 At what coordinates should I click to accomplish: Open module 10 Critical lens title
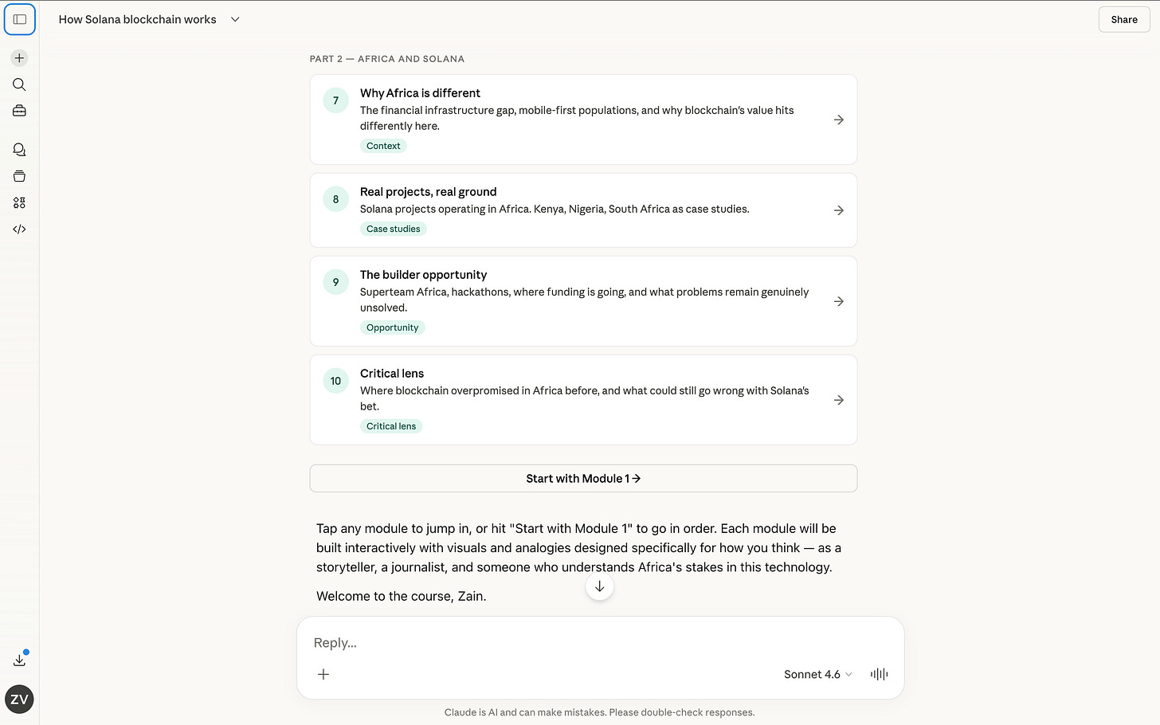(x=392, y=374)
